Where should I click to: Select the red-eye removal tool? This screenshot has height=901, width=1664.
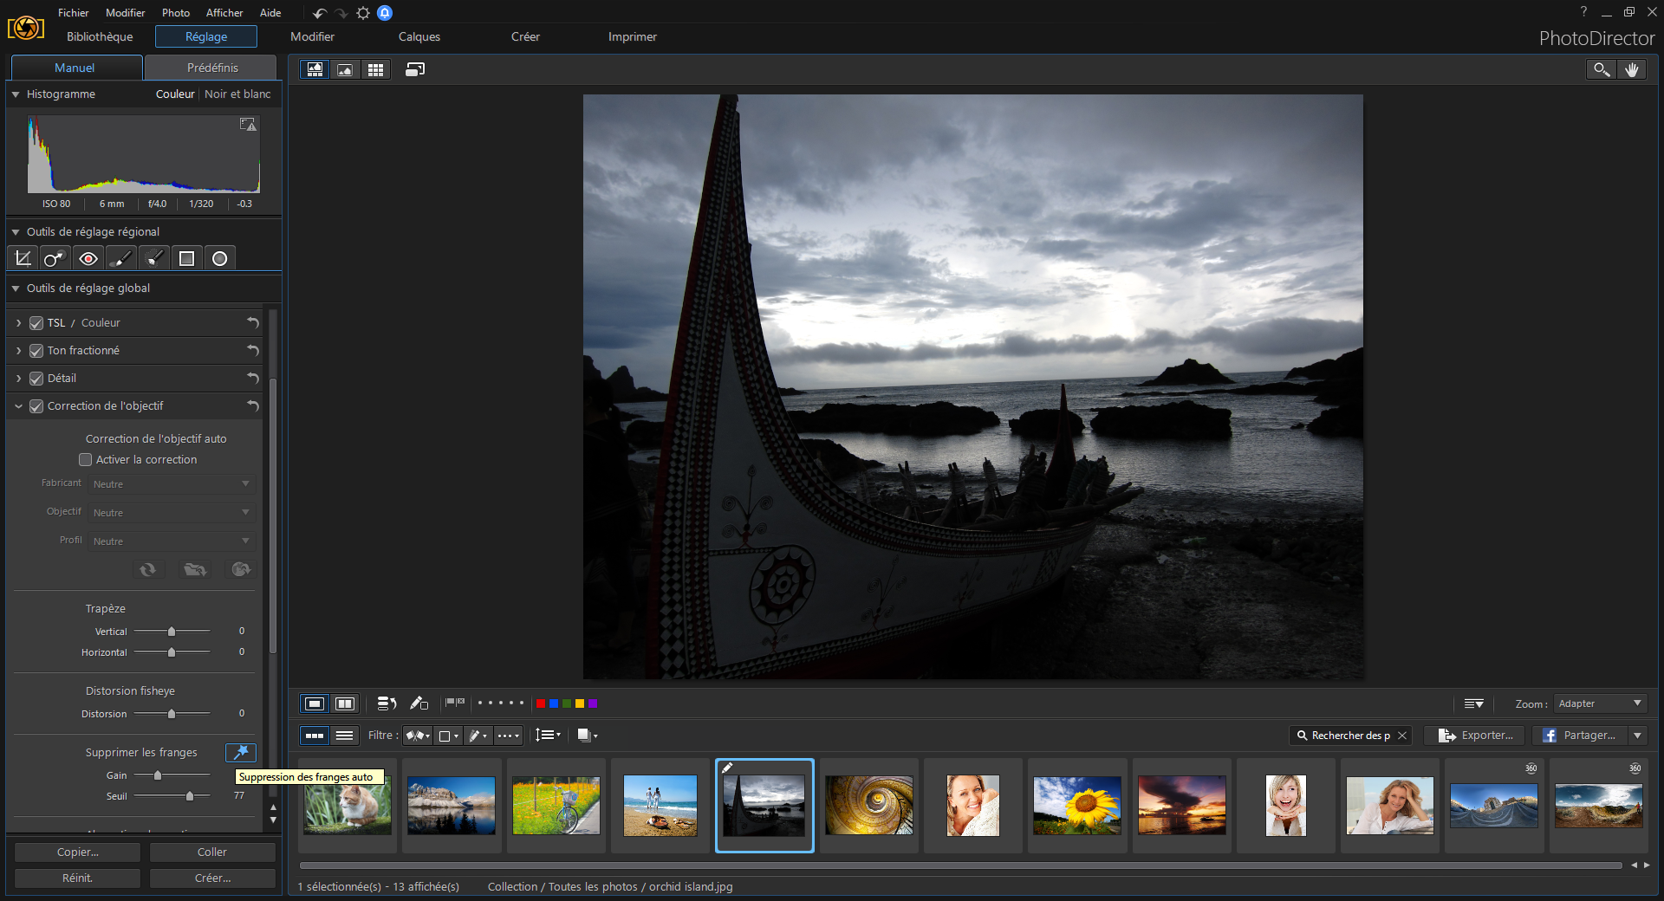click(x=88, y=258)
